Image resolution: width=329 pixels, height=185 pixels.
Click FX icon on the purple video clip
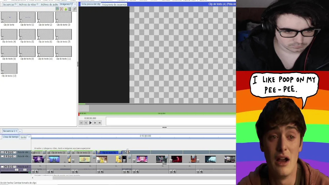(33, 161)
